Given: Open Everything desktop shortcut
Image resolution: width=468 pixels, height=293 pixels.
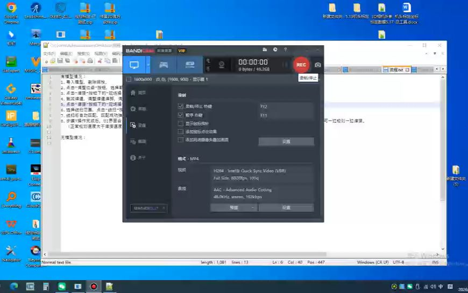Looking at the screenshot, I should point(11,200).
